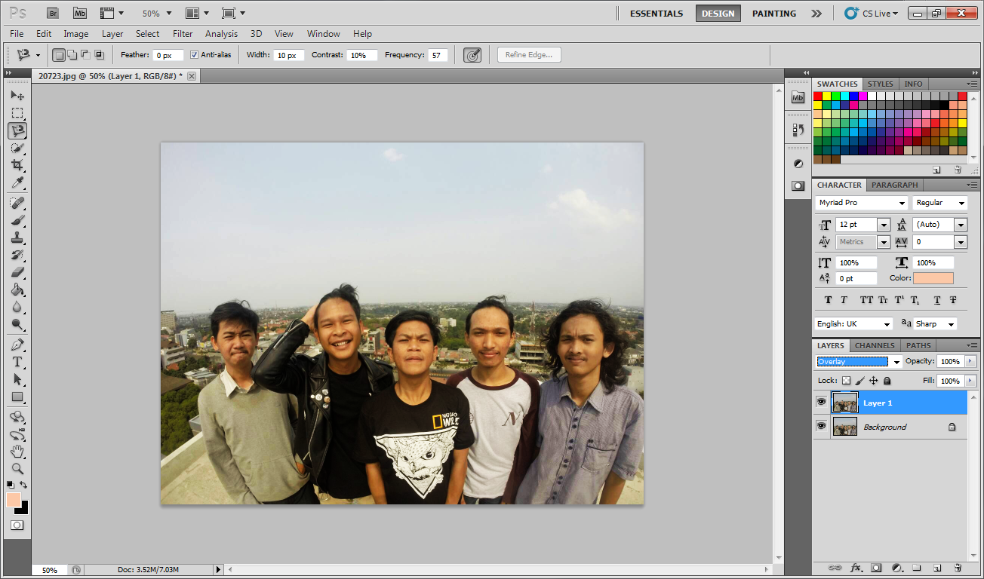
Task: Create a new layer using the panel icon
Action: tap(937, 568)
